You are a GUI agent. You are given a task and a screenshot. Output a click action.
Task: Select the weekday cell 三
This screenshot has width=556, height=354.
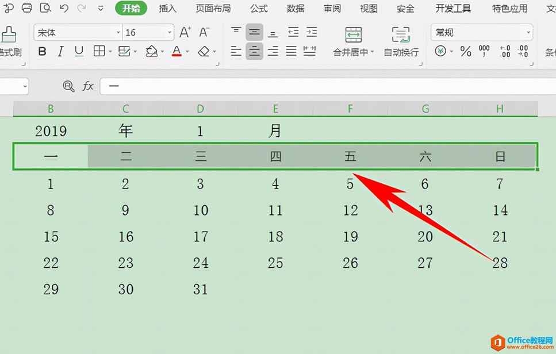pyautogui.click(x=200, y=156)
